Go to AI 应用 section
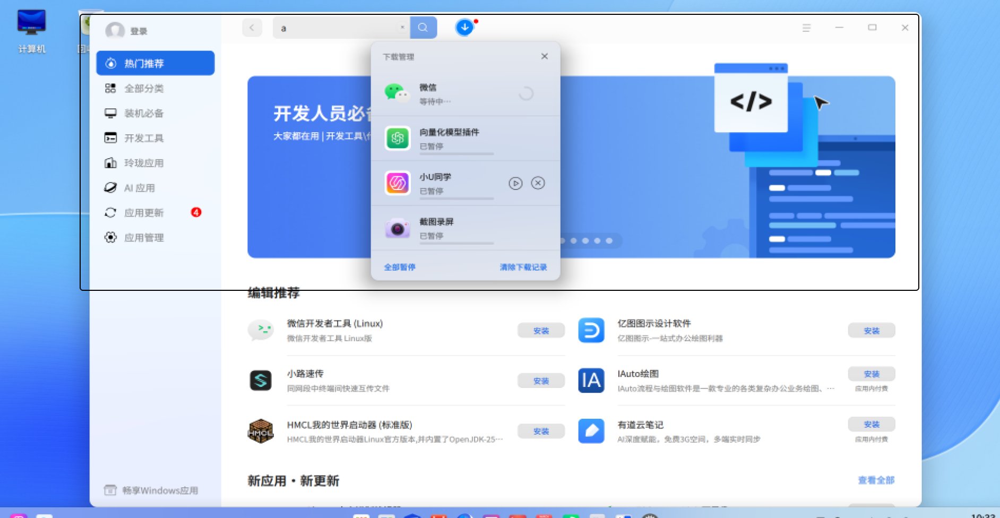This screenshot has height=518, width=1000. 155,188
